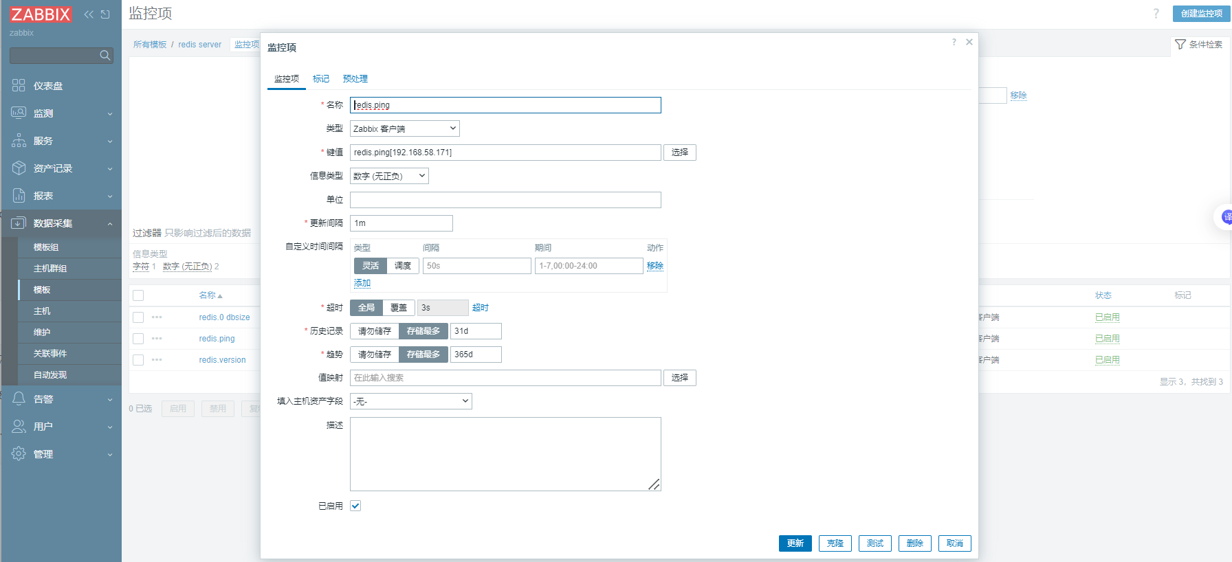Expand the 告警 menu chevron

[110, 399]
